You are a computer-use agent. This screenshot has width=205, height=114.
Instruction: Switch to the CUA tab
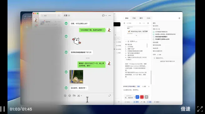click(148, 18)
